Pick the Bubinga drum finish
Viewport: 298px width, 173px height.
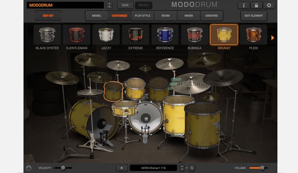click(194, 34)
